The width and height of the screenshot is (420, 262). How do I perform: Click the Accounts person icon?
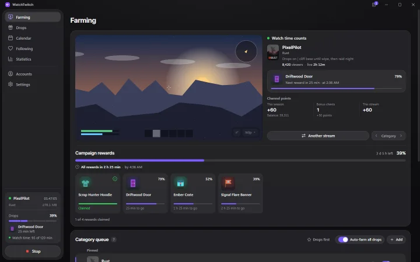[10, 73]
